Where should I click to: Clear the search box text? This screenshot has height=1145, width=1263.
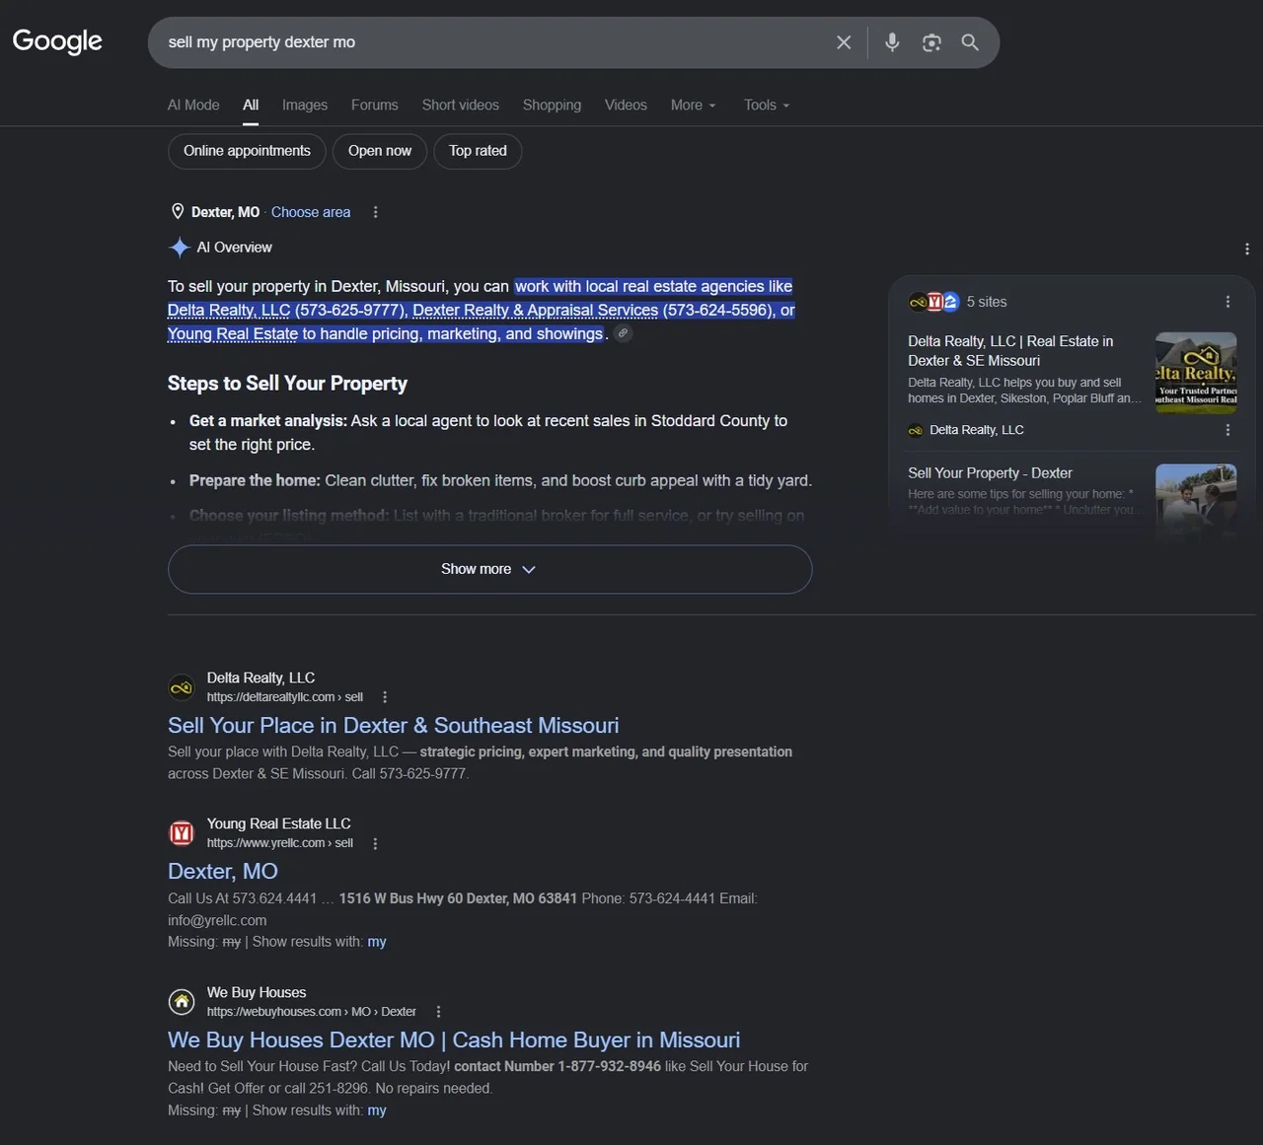[x=844, y=42]
